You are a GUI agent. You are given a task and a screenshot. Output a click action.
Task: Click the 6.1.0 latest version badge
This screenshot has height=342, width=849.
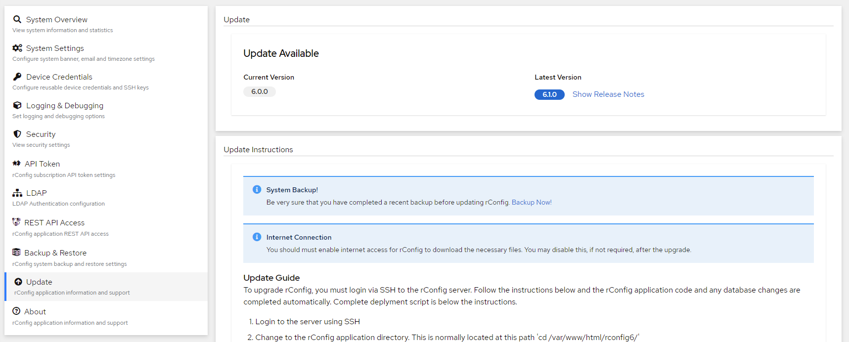pos(549,94)
